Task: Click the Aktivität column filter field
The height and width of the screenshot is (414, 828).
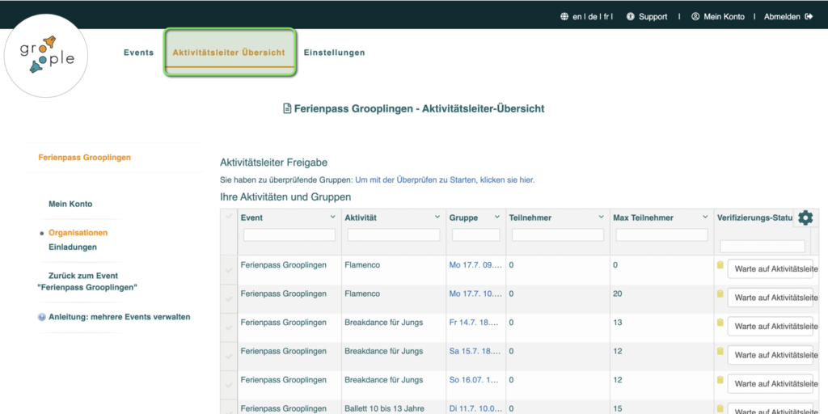Action: pos(394,235)
